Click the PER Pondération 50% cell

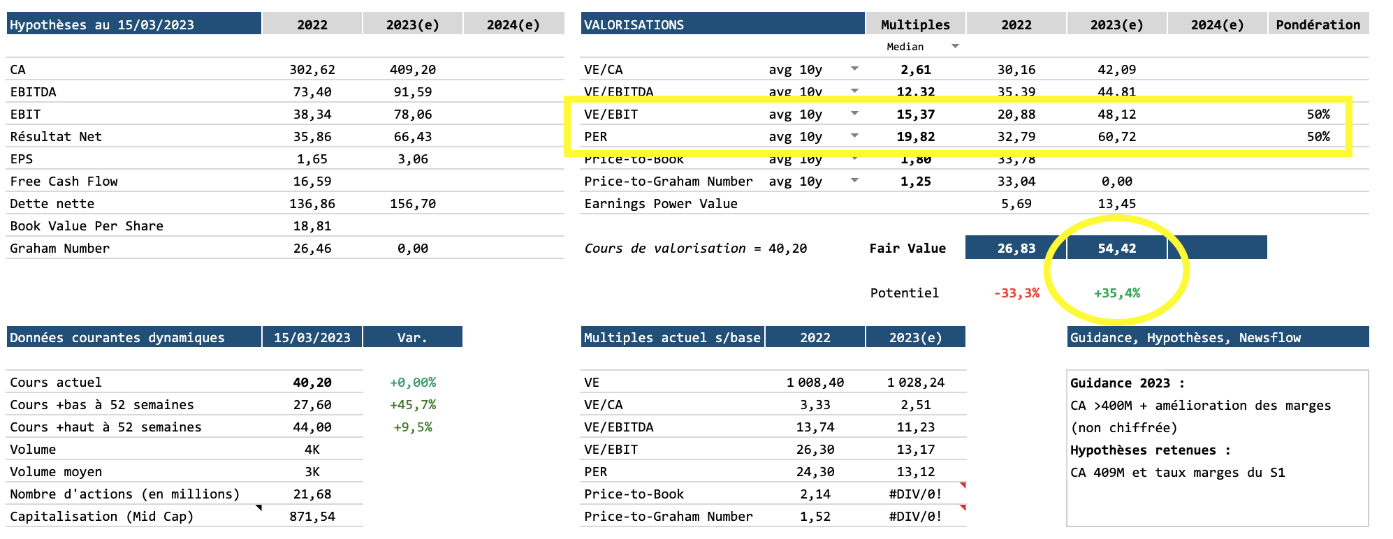click(x=1318, y=136)
